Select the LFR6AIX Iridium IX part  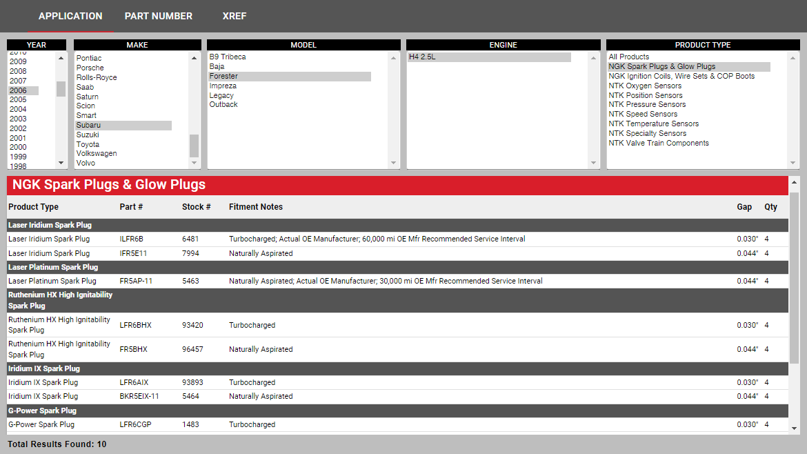point(134,383)
